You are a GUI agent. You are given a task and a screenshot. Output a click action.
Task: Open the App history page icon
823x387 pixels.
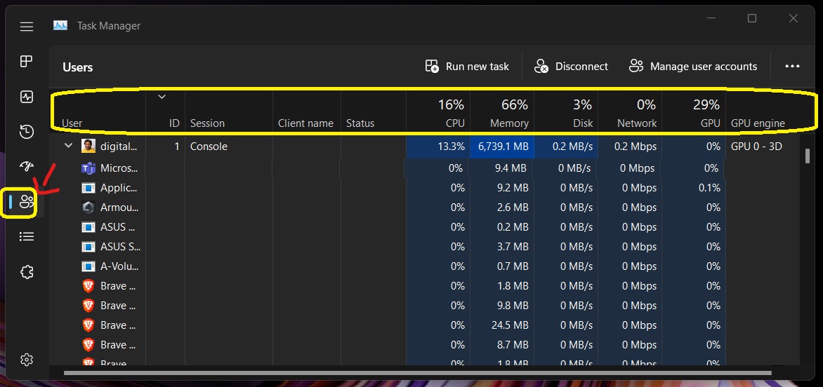tap(27, 132)
